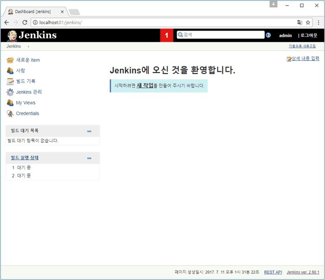The height and width of the screenshot is (280, 325).
Task: Collapse the 빌드 실행 상태 panel
Action: 89,158
